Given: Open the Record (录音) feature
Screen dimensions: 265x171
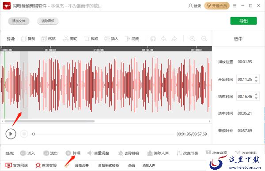Looking at the screenshot, I should (132, 165).
